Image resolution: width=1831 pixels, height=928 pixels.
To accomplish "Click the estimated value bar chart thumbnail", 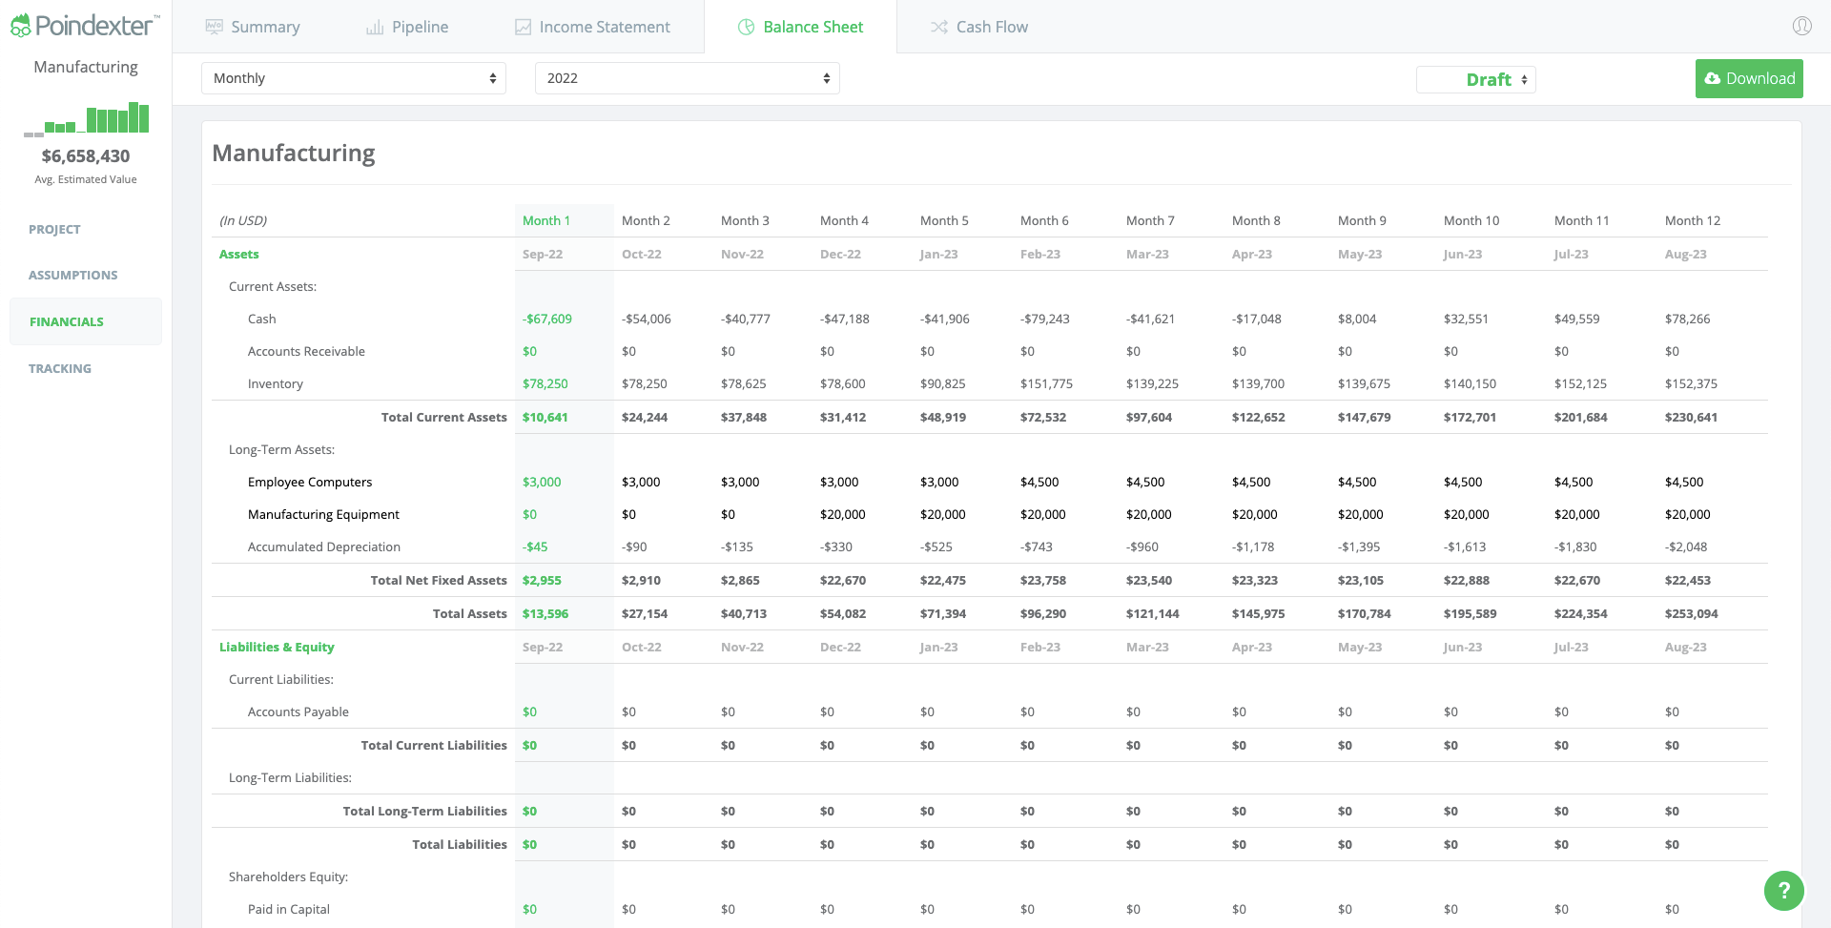I will click(86, 118).
